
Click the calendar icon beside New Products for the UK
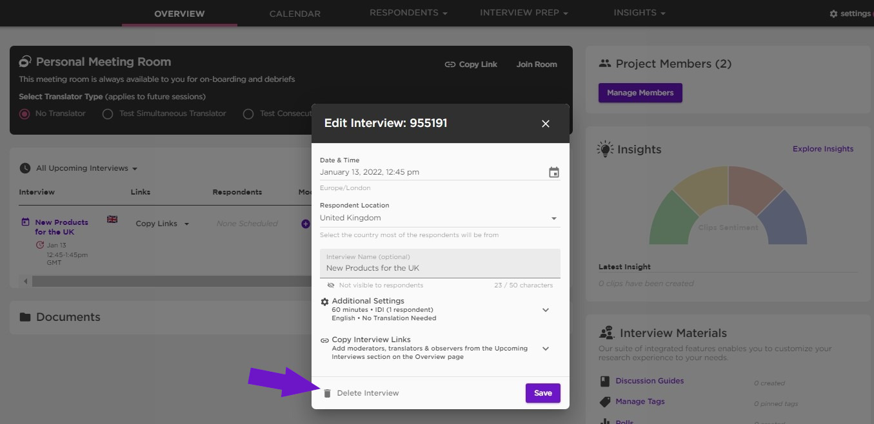point(25,222)
